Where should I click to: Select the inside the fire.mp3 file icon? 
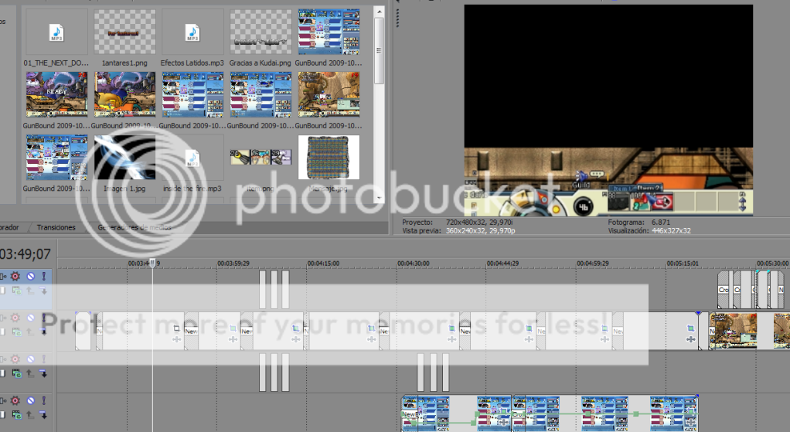(192, 158)
